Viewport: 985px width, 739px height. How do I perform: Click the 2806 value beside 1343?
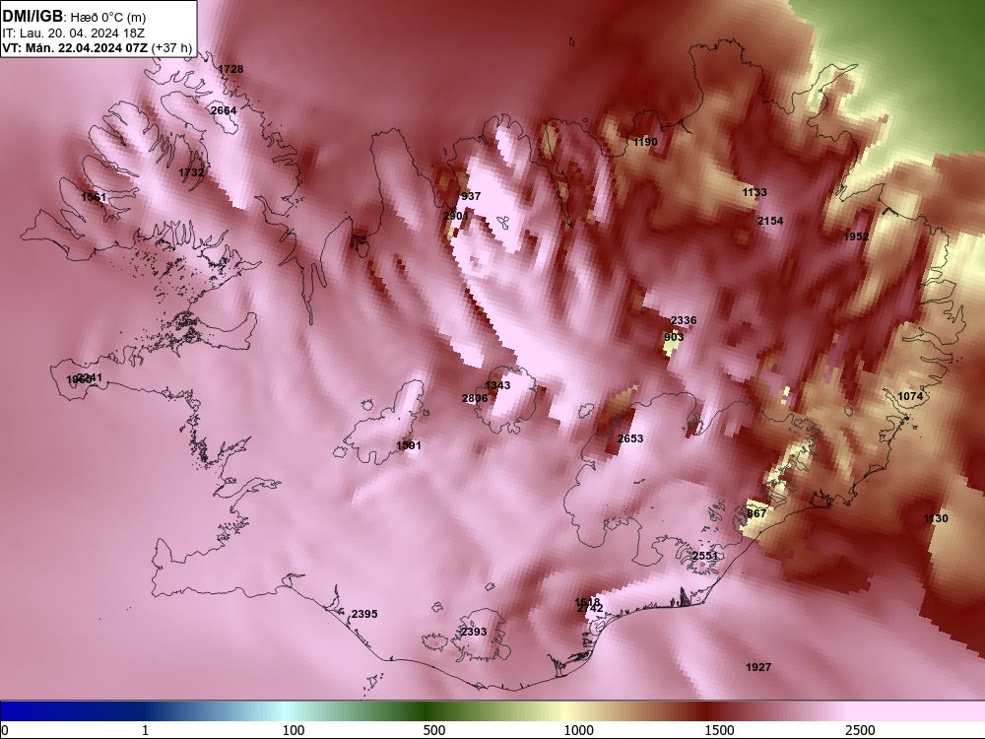click(x=475, y=398)
